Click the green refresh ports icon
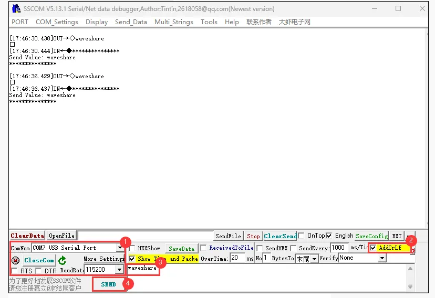 point(62,260)
